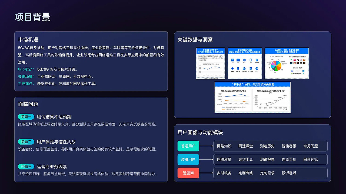
Task: Click the 性能工具 item
Action: click(289, 160)
